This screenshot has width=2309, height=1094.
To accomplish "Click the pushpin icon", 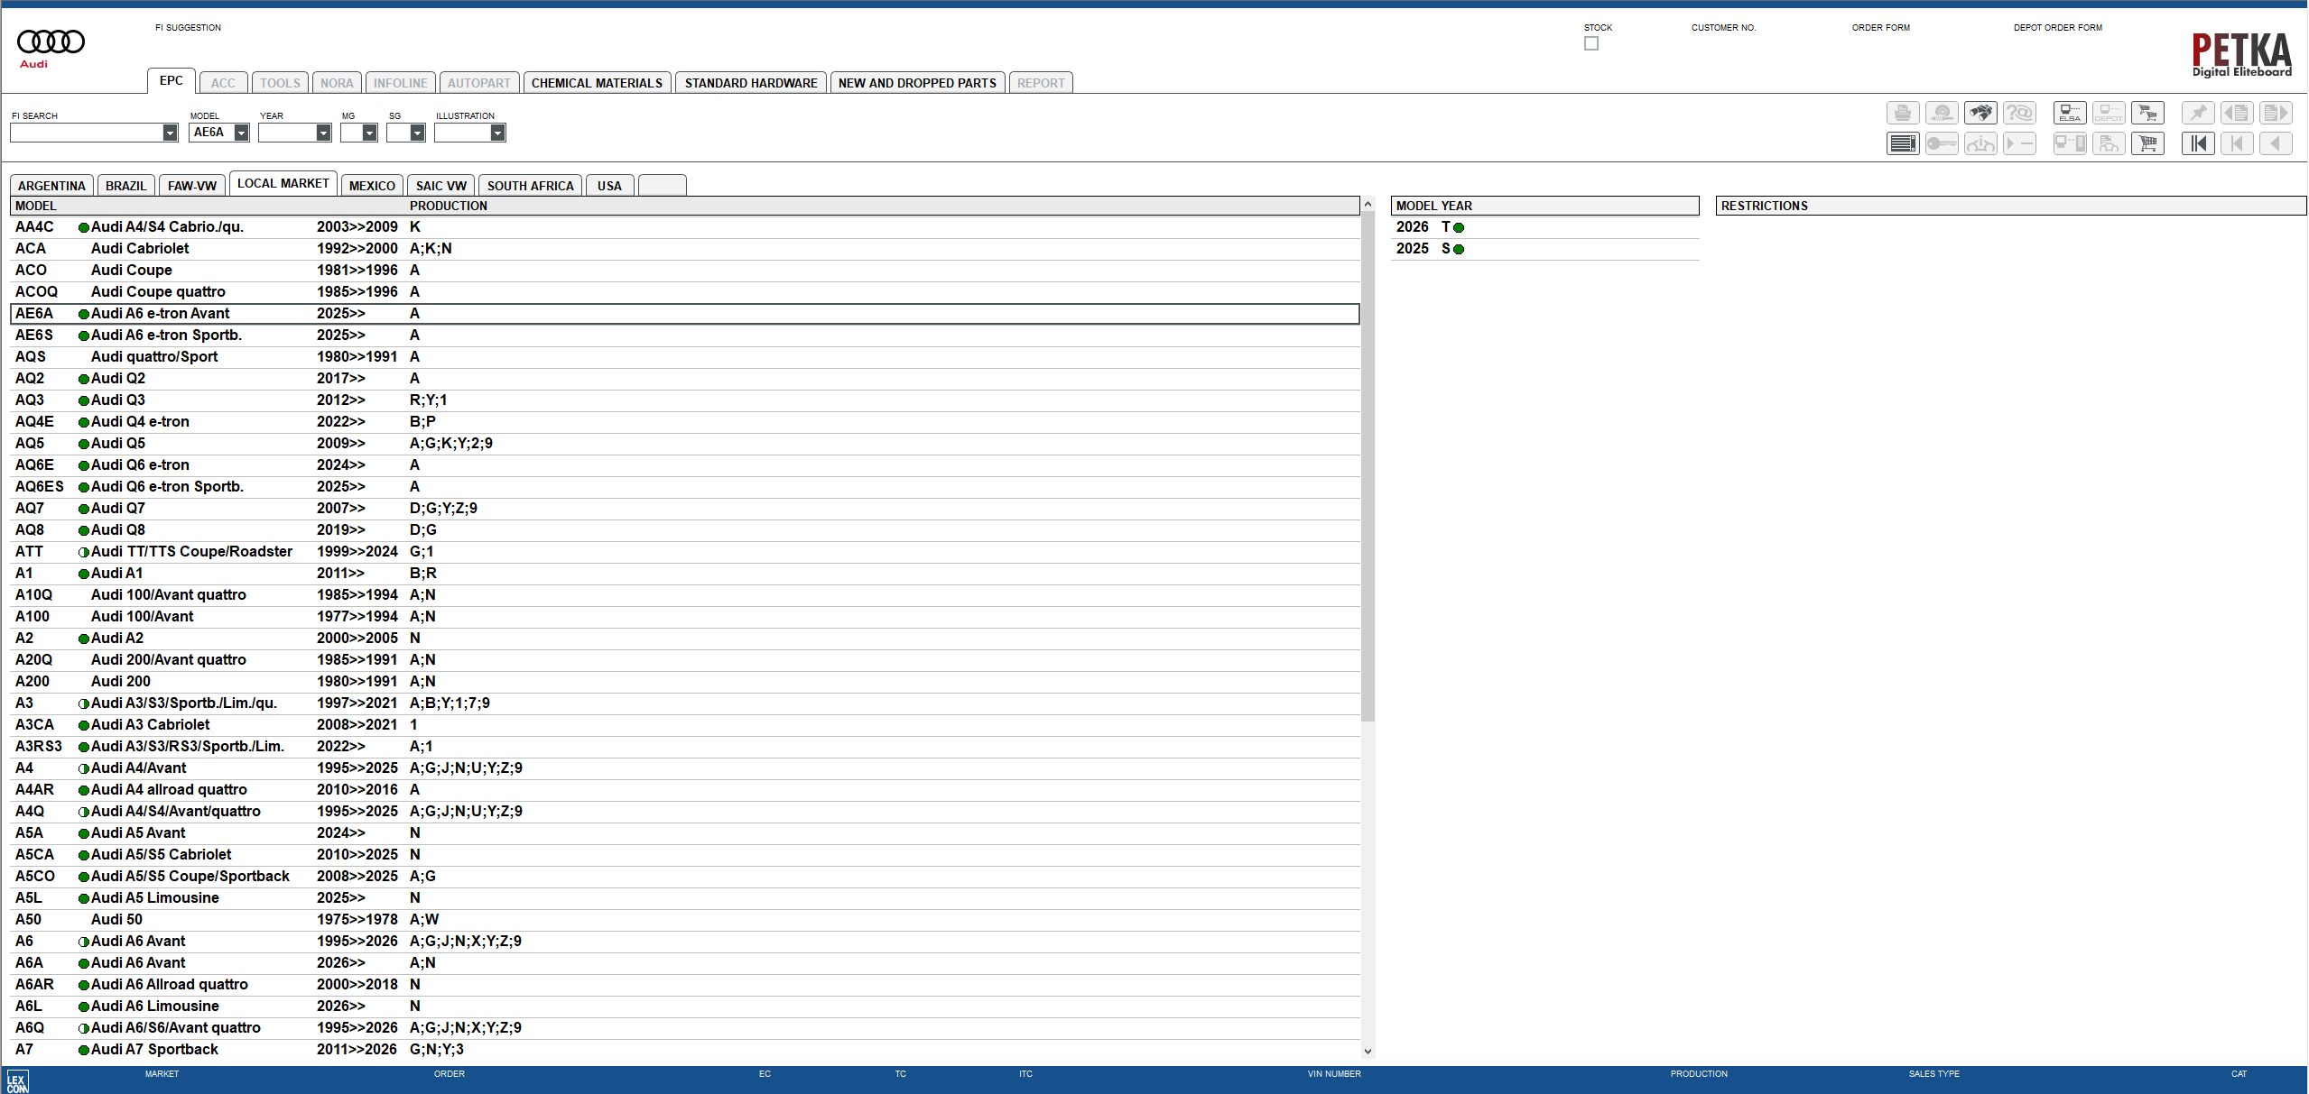I will click(x=2198, y=113).
